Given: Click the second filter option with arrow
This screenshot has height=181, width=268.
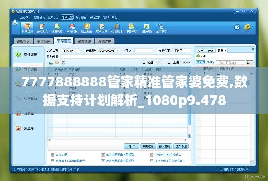Looking at the screenshot, I should pyautogui.click(x=211, y=62).
